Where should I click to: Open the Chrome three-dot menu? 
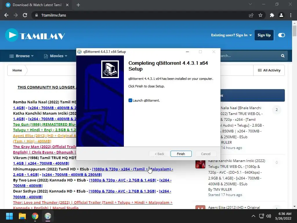point(291,15)
